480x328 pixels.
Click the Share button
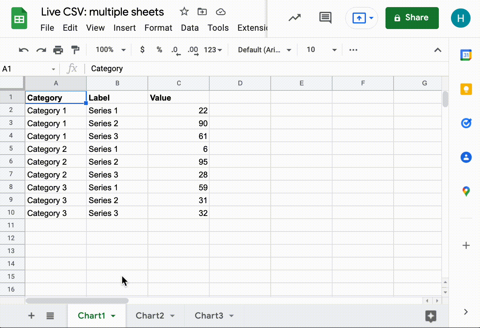pos(412,18)
